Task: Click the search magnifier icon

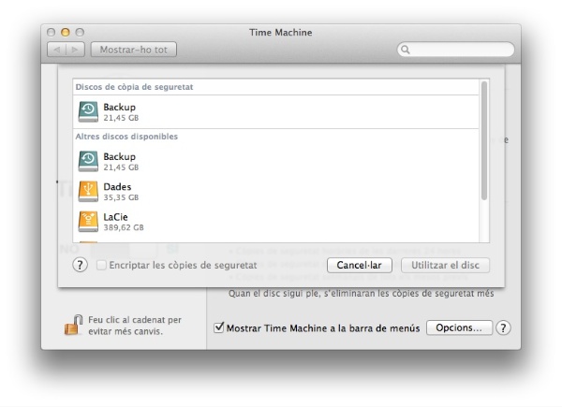Action: click(405, 50)
